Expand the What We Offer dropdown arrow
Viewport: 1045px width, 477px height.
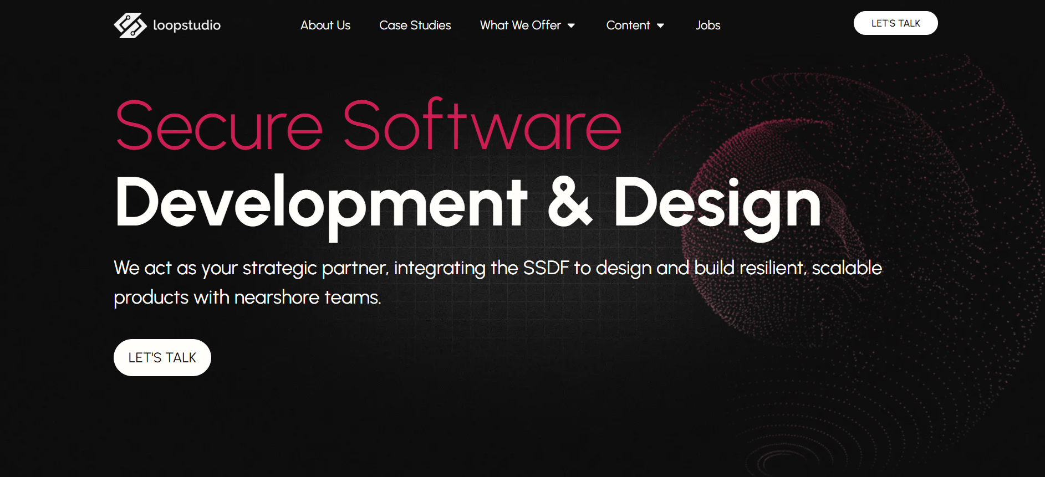click(x=572, y=25)
